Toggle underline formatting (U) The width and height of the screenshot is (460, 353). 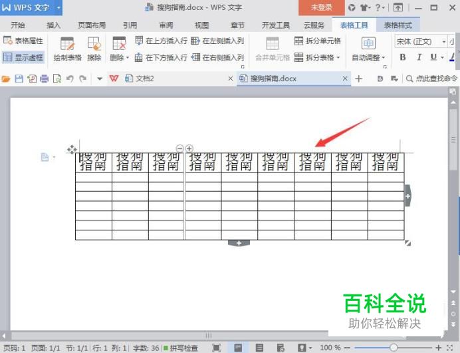click(x=433, y=57)
